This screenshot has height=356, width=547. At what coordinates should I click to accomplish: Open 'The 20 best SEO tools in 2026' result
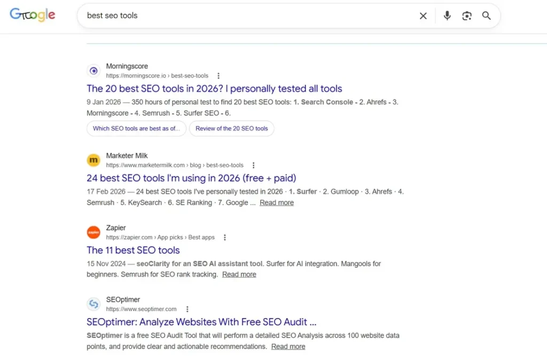[x=214, y=88]
